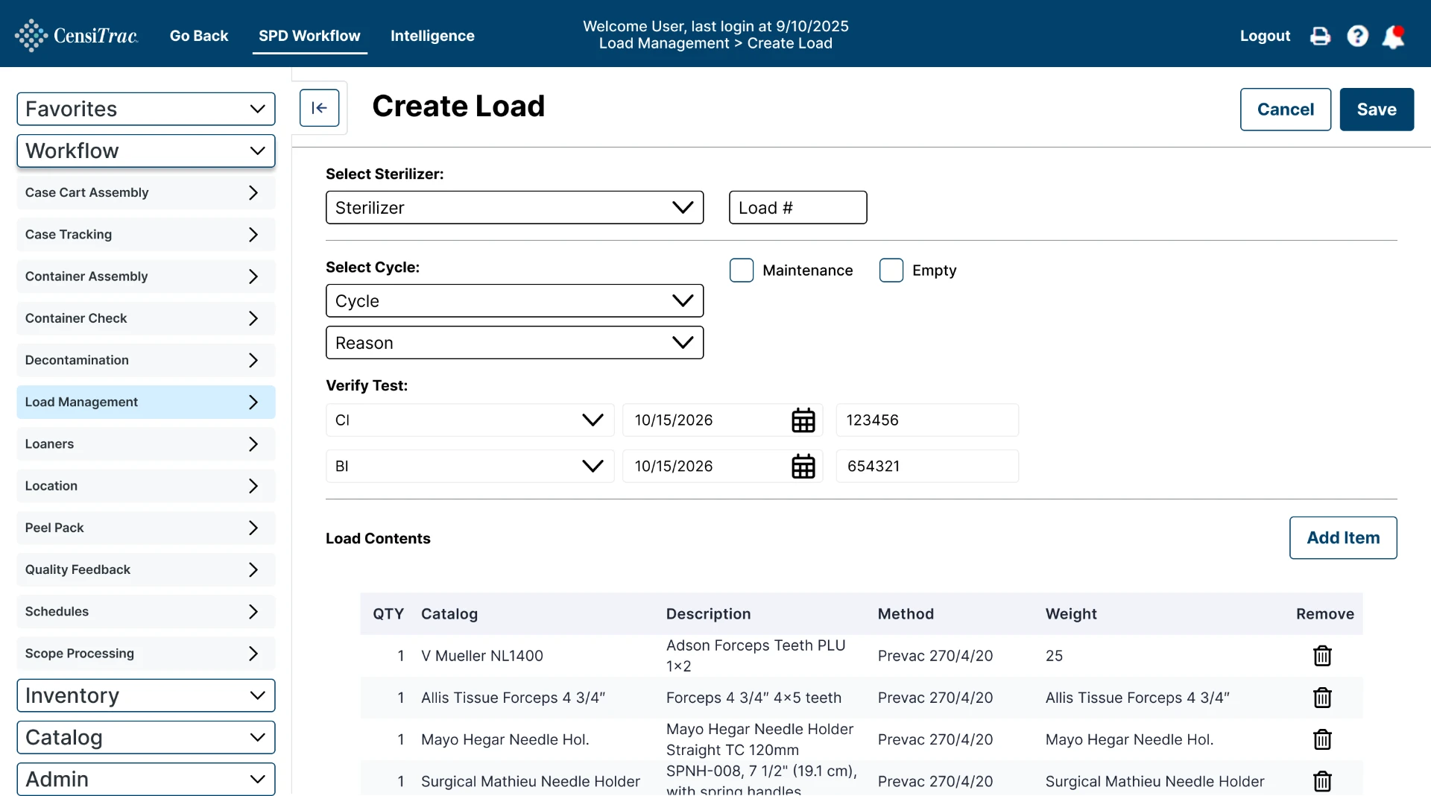1431x796 pixels.
Task: Click the Decontamination chevron arrow
Action: (253, 361)
